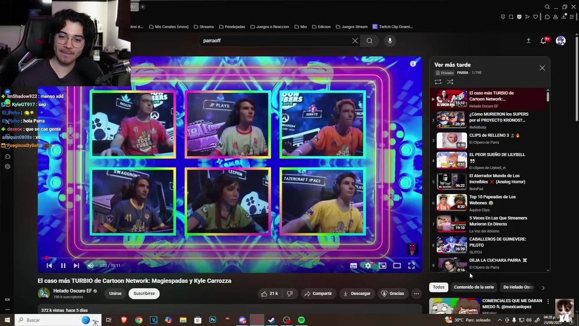The image size is (579, 326).
Task: Open the video info card icon
Action: (413, 64)
